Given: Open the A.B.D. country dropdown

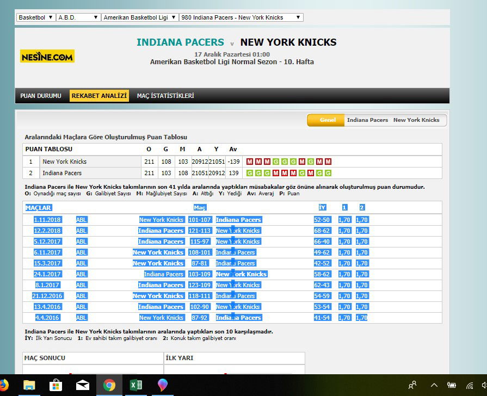Looking at the screenshot, I should pyautogui.click(x=78, y=17).
